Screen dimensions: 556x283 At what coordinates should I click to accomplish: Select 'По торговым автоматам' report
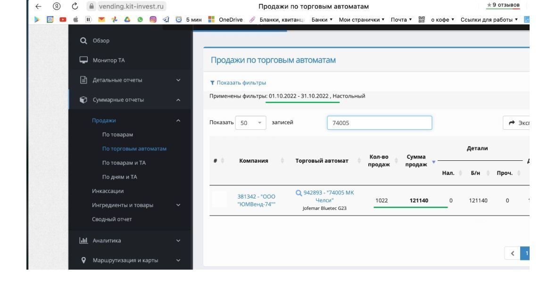[134, 149]
